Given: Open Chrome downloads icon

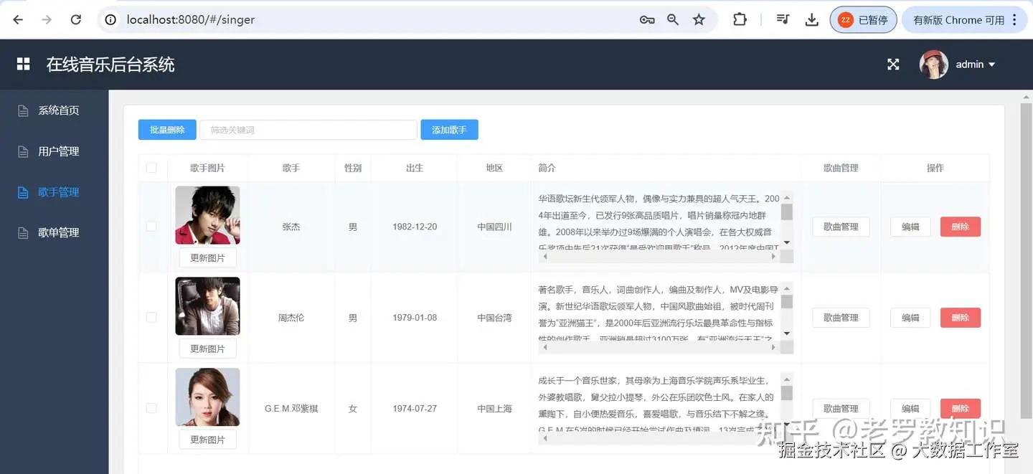Looking at the screenshot, I should (x=812, y=20).
